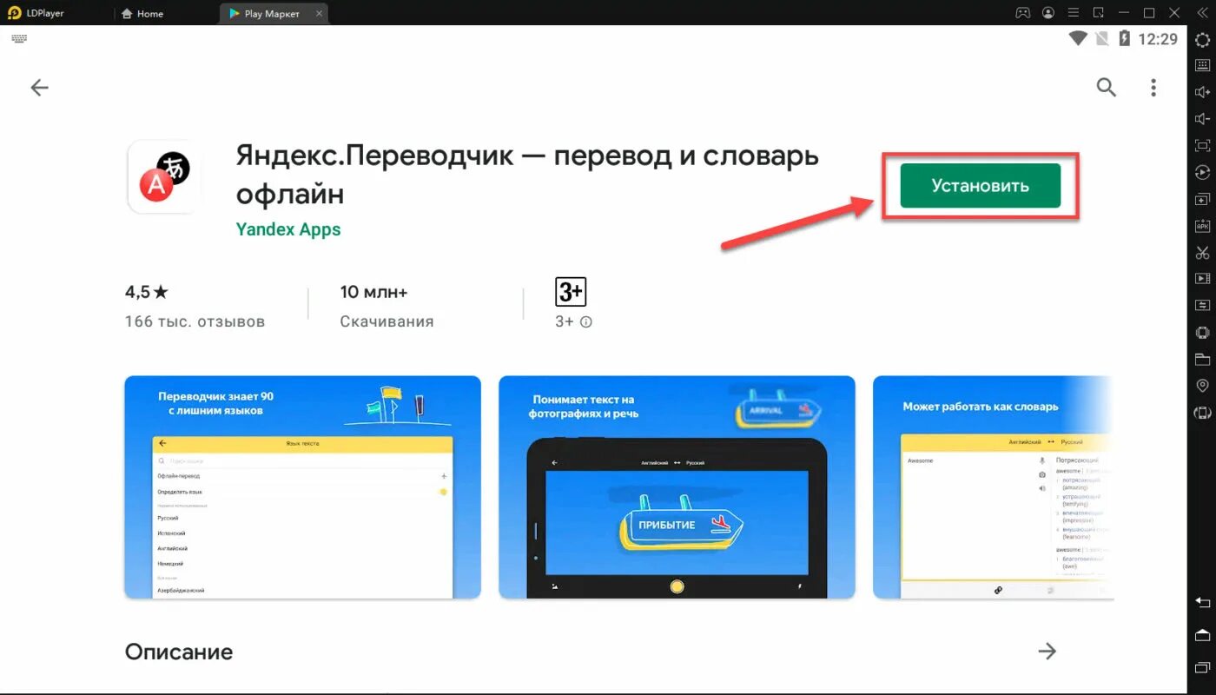
Task: Open the user account icon in title bar
Action: (1048, 13)
